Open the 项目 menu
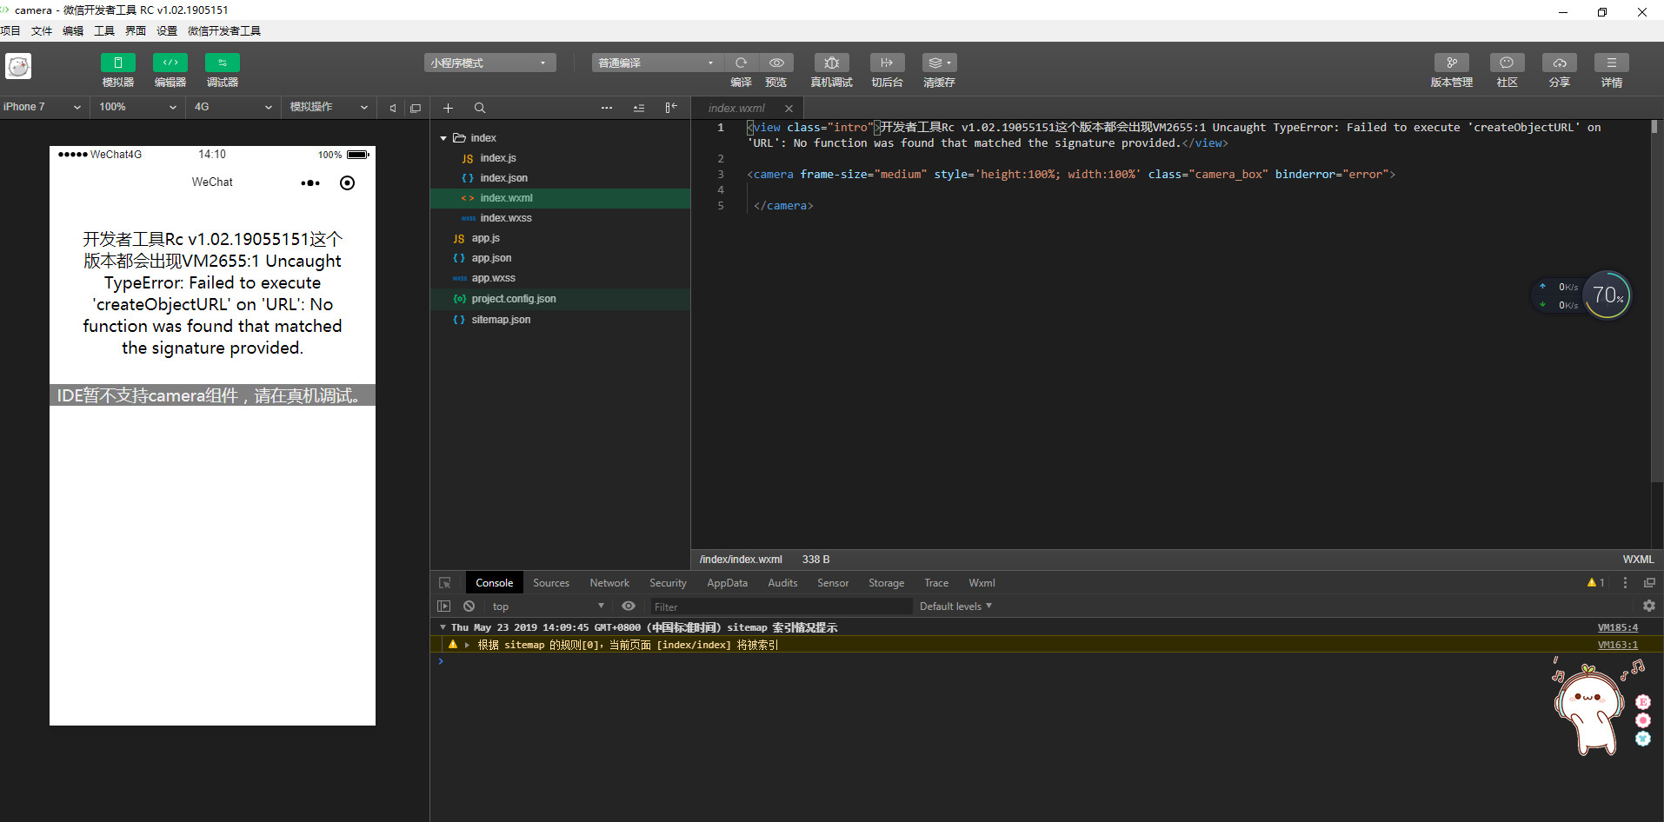The width and height of the screenshot is (1664, 822). (10, 31)
